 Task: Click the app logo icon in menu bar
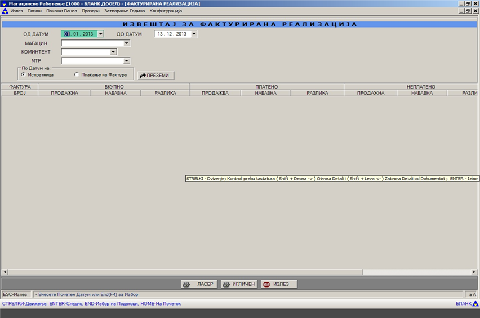pos(5,11)
